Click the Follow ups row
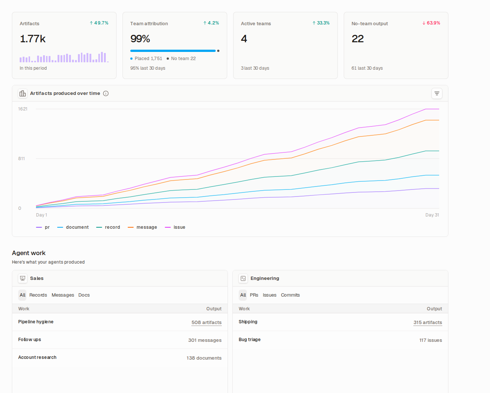The width and height of the screenshot is (490, 393). tap(120, 340)
